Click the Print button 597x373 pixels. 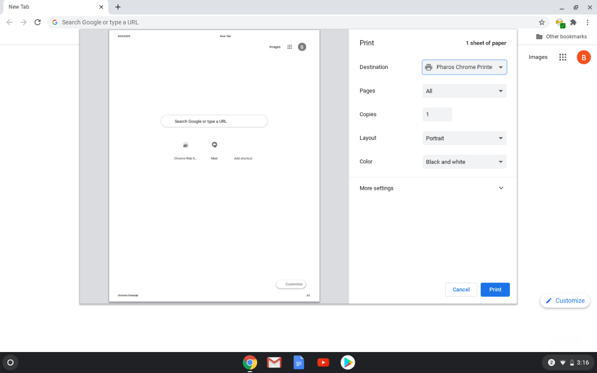click(x=495, y=290)
